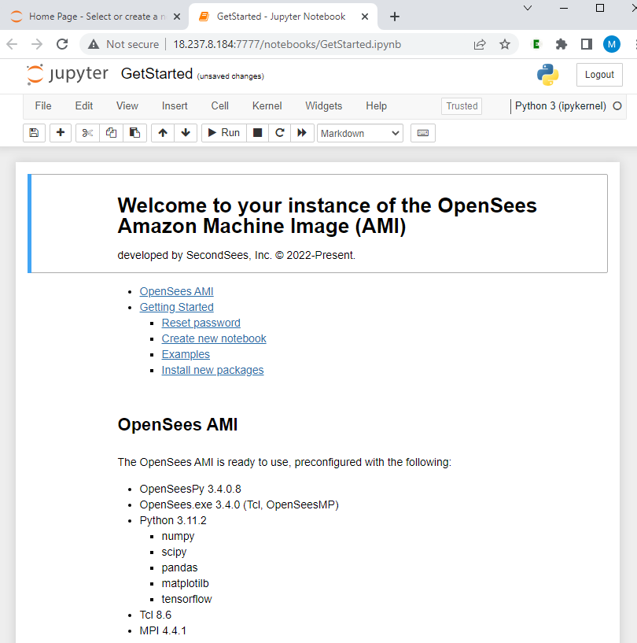Move selected cell up arrow
Viewport: 637px width, 643px height.
point(163,133)
